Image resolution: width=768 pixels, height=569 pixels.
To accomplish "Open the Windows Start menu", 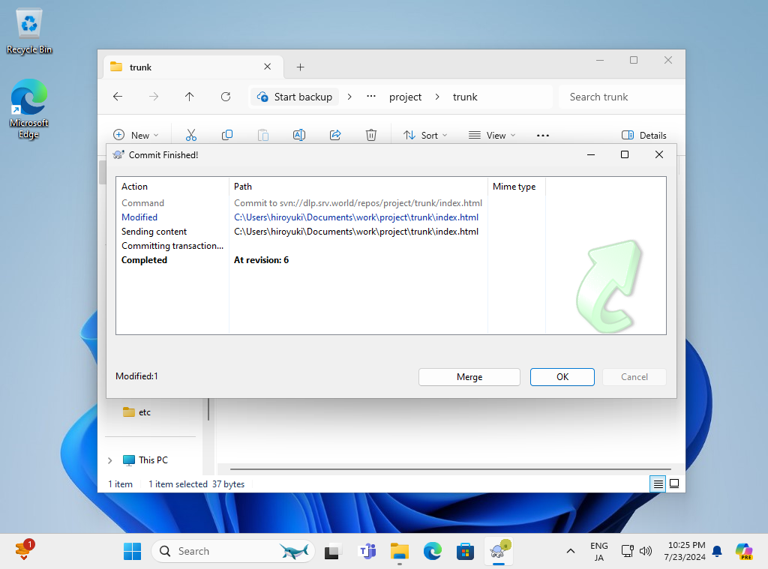I will (x=132, y=551).
